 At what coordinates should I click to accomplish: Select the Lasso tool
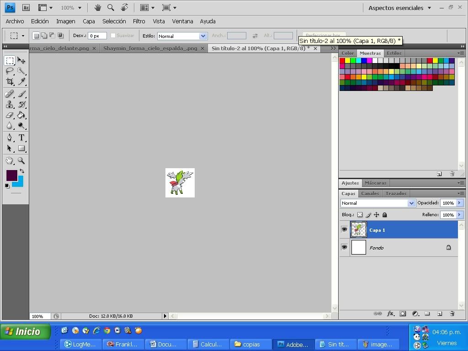click(10, 71)
